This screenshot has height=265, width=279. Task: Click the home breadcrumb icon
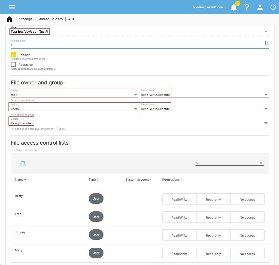pyautogui.click(x=9, y=19)
